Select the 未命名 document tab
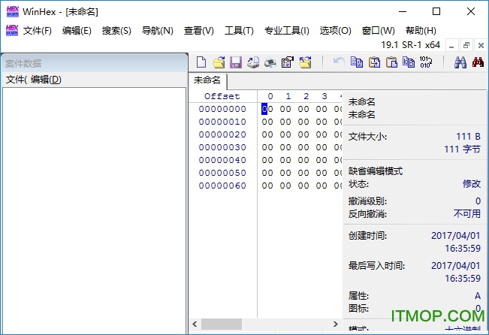This screenshot has width=489, height=335. tap(207, 80)
